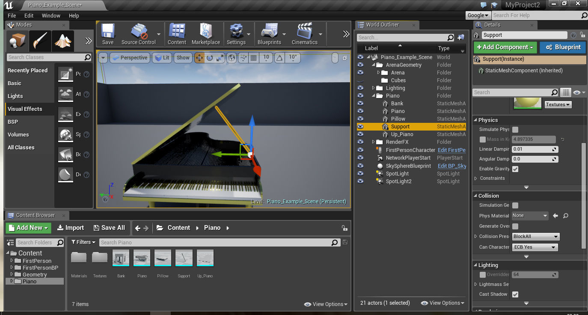
Task: Add a new folder in World Outliner
Action: pyautogui.click(x=461, y=37)
